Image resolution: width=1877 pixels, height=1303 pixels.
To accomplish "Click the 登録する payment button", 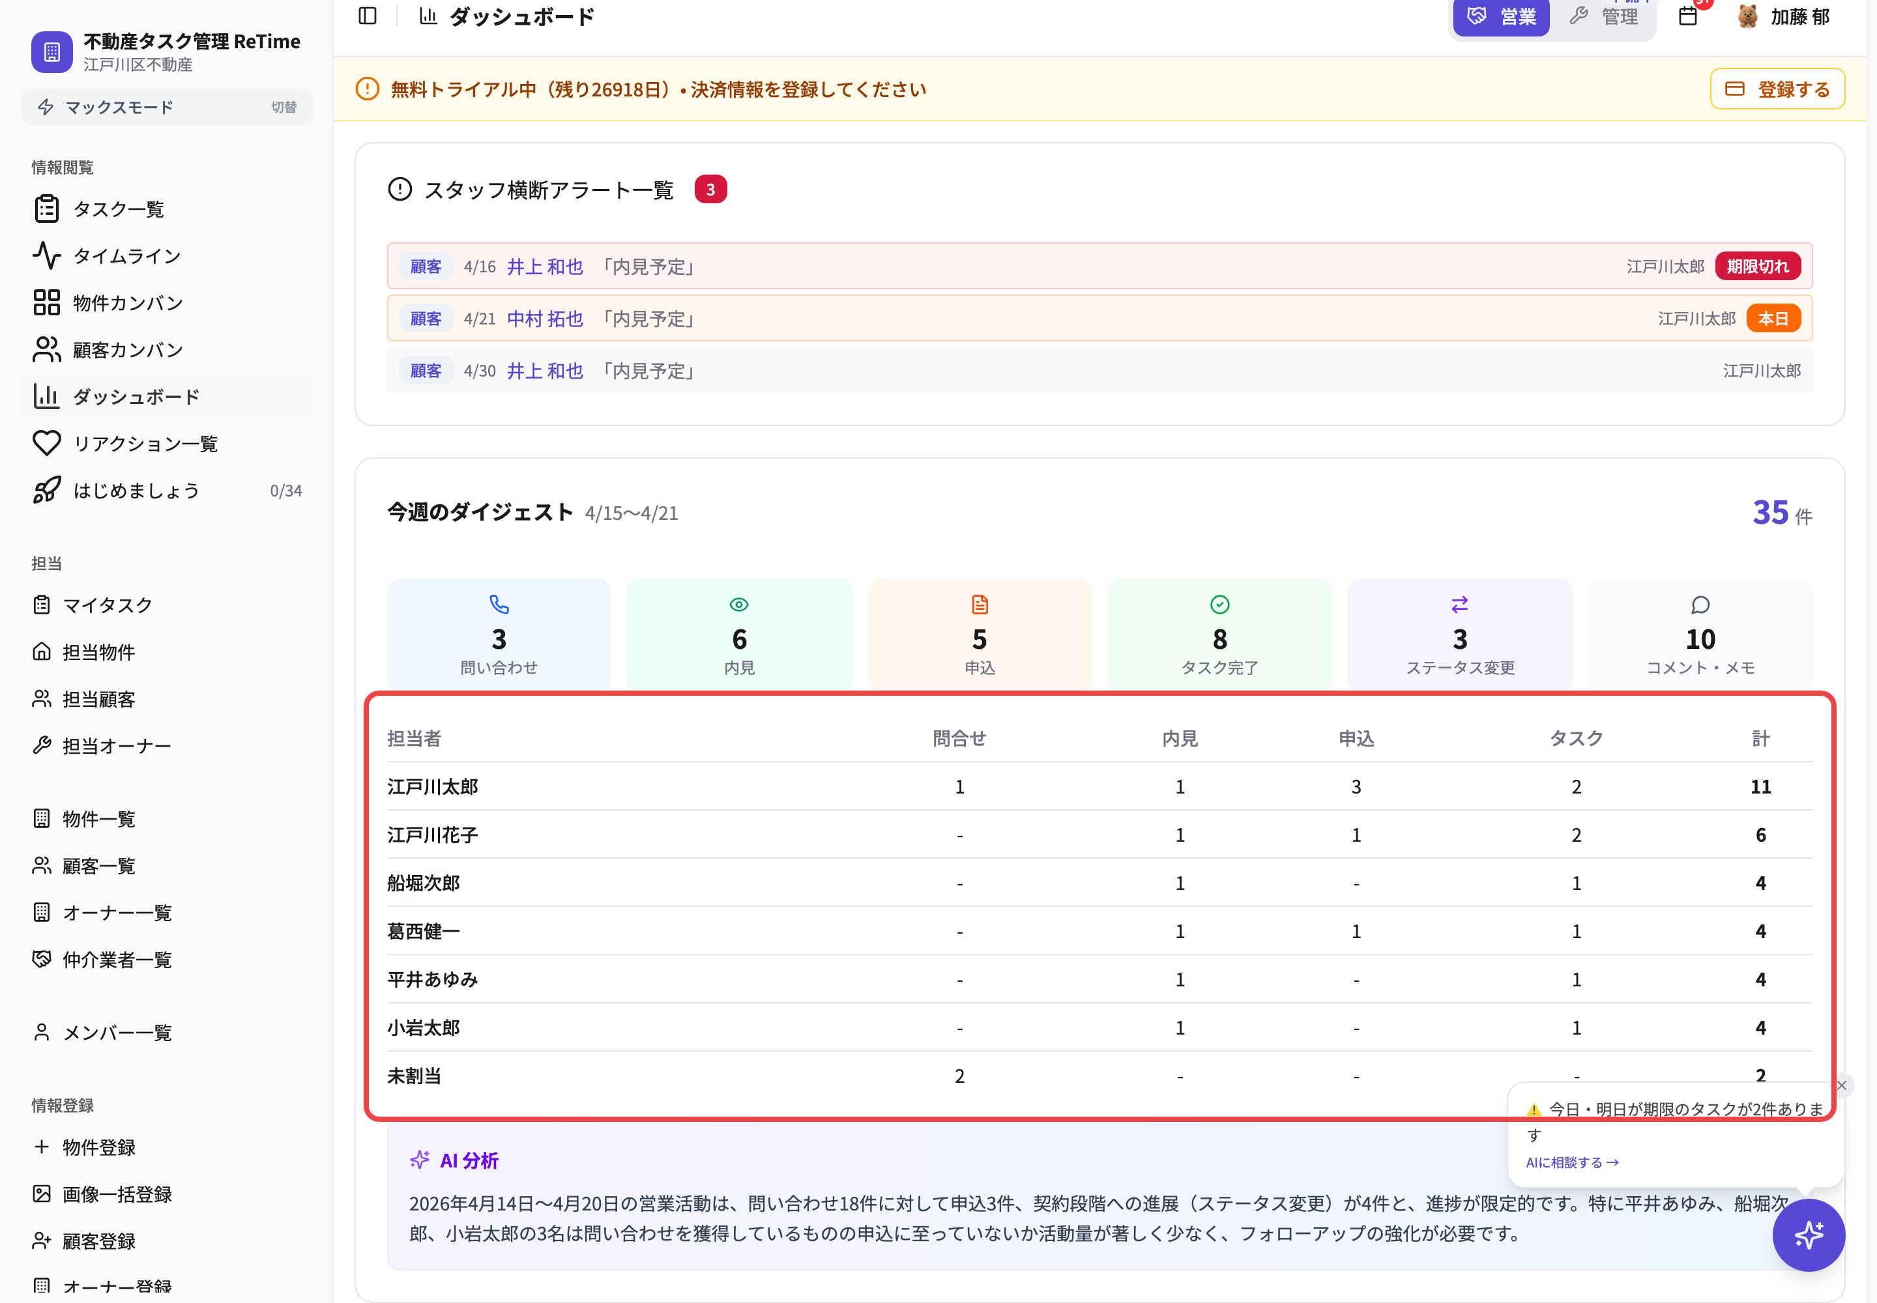I will pos(1777,89).
